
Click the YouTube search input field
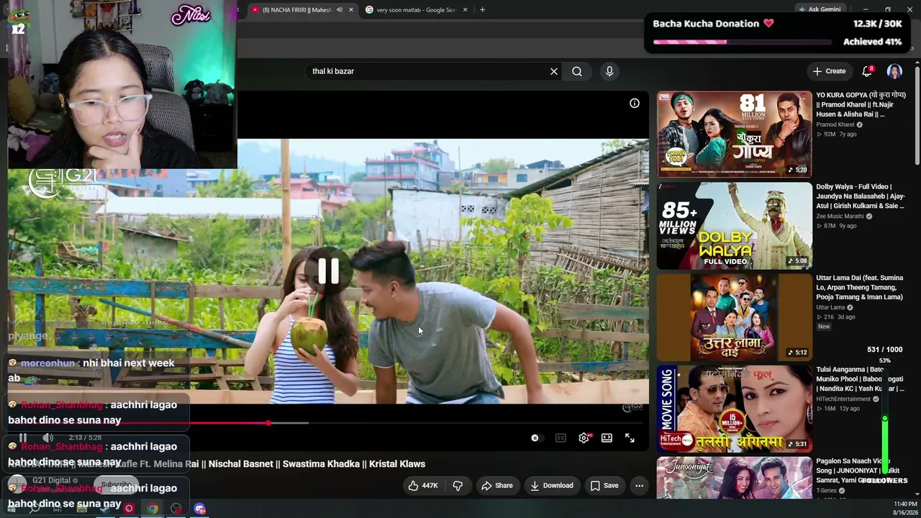(429, 71)
